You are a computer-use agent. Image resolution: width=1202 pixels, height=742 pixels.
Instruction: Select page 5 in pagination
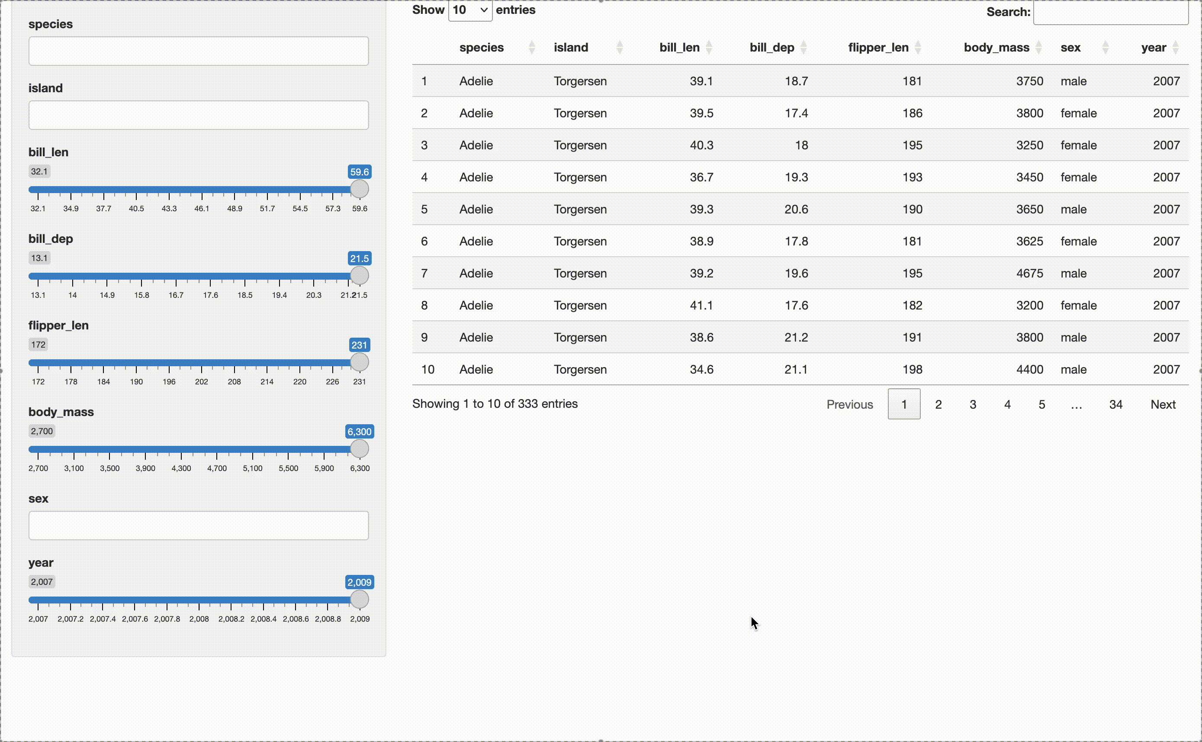coord(1041,404)
